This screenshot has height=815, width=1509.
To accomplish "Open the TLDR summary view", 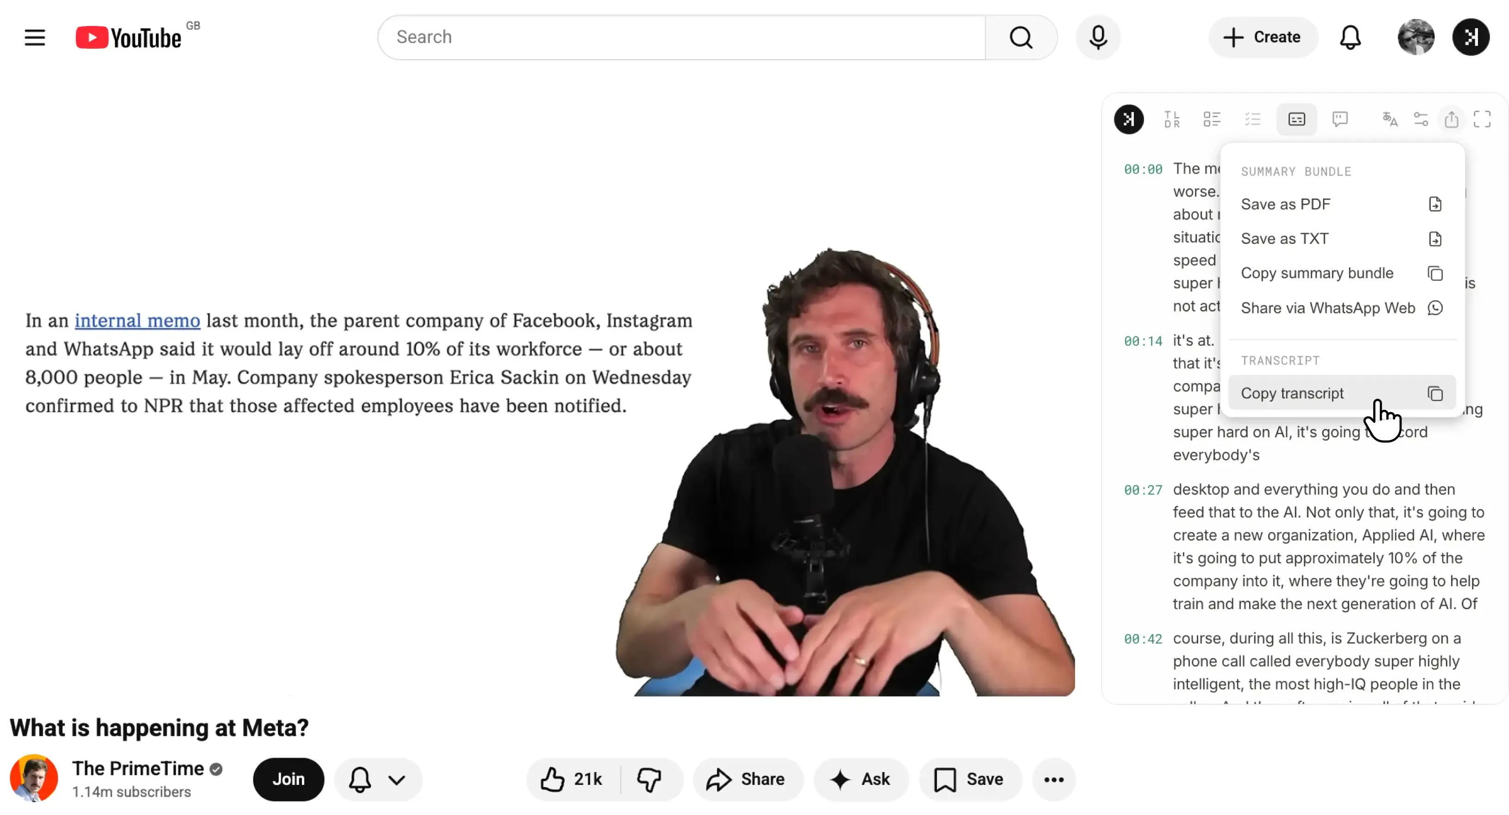I will click(1172, 119).
